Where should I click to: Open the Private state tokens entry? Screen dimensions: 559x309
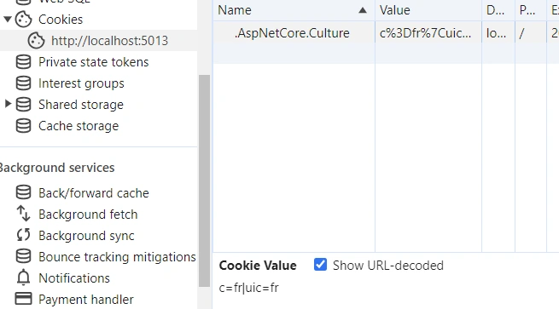[x=93, y=62]
